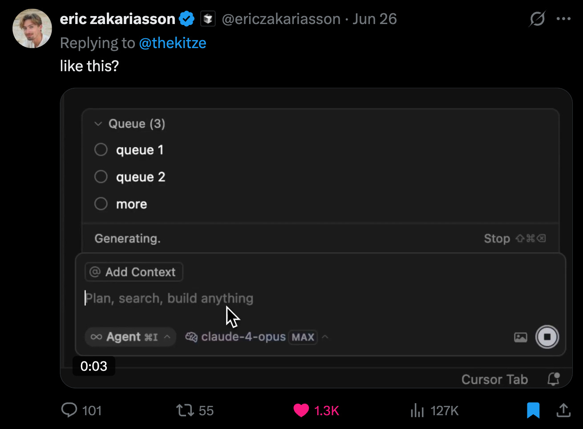This screenshot has width=583, height=429.
Task: Like the tweet with heart icon
Action: (x=301, y=410)
